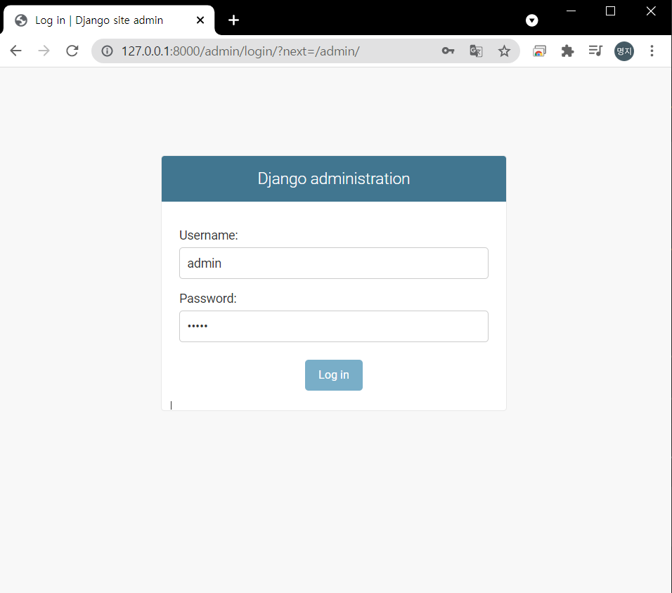Open the media control icon
This screenshot has width=672, height=593.
[x=595, y=51]
